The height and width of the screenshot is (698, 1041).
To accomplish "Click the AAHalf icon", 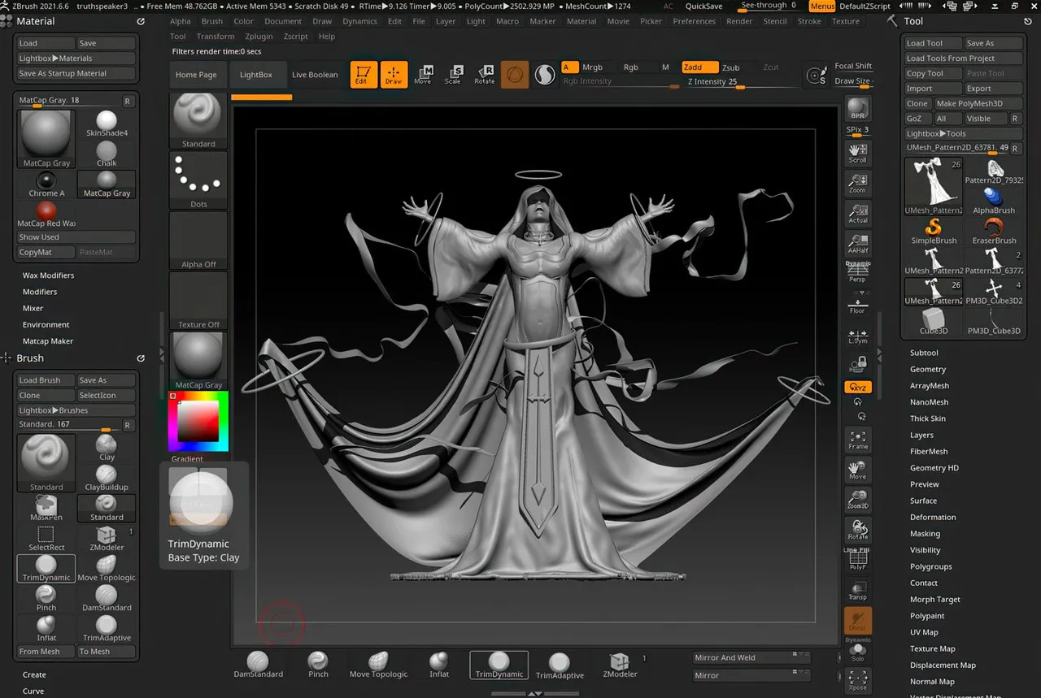I will pos(858,242).
